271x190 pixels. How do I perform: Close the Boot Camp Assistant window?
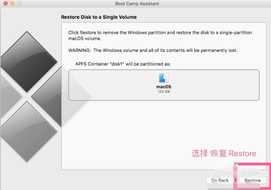5,3
